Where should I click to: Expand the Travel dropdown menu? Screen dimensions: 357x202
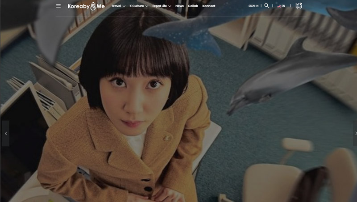118,6
